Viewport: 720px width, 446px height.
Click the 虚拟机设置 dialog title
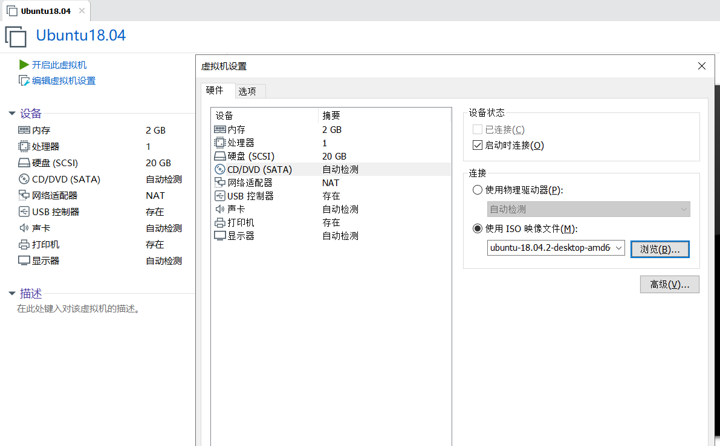(224, 66)
